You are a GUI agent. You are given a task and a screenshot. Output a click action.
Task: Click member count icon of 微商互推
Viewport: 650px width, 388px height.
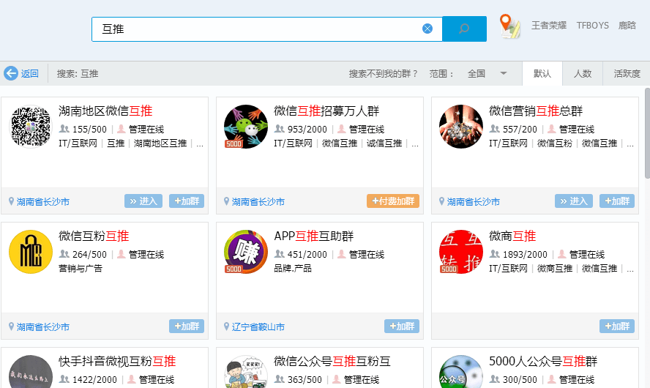click(x=495, y=254)
